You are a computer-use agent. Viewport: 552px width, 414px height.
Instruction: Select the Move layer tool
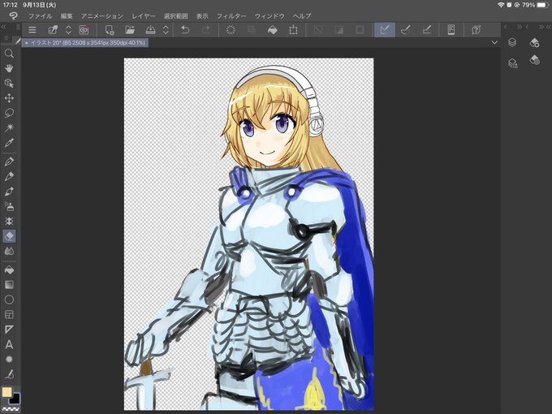9,98
